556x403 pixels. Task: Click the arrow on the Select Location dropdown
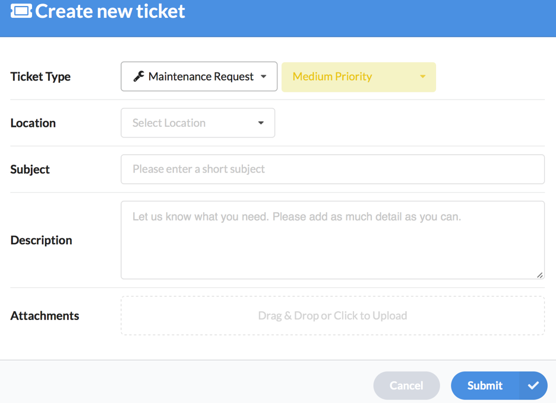tap(261, 123)
